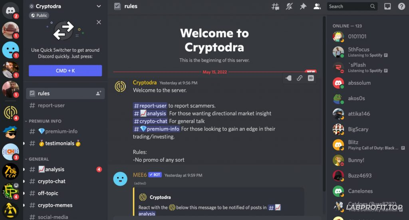The image size is (409, 220).
Task: Click the invite people icon beside rules channel
Action: [98, 93]
